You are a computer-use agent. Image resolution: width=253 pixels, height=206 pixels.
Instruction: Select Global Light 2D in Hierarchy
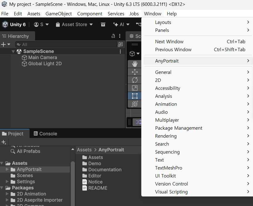45,64
